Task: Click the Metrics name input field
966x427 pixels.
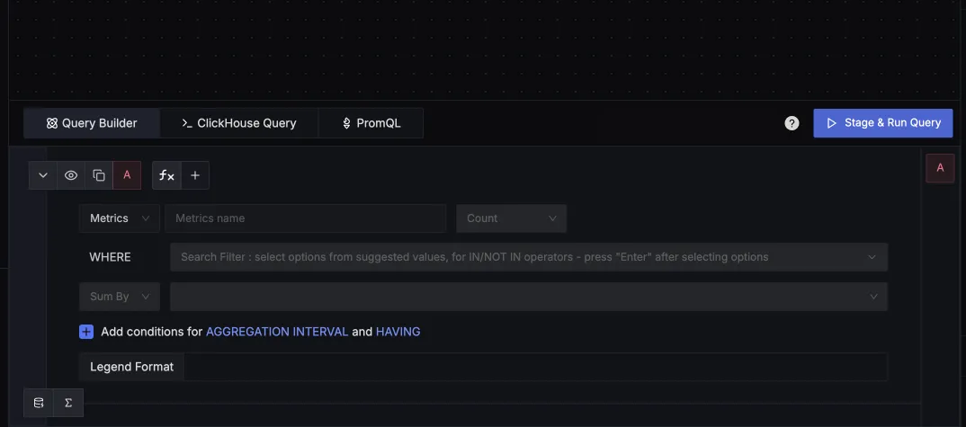Action: point(305,218)
